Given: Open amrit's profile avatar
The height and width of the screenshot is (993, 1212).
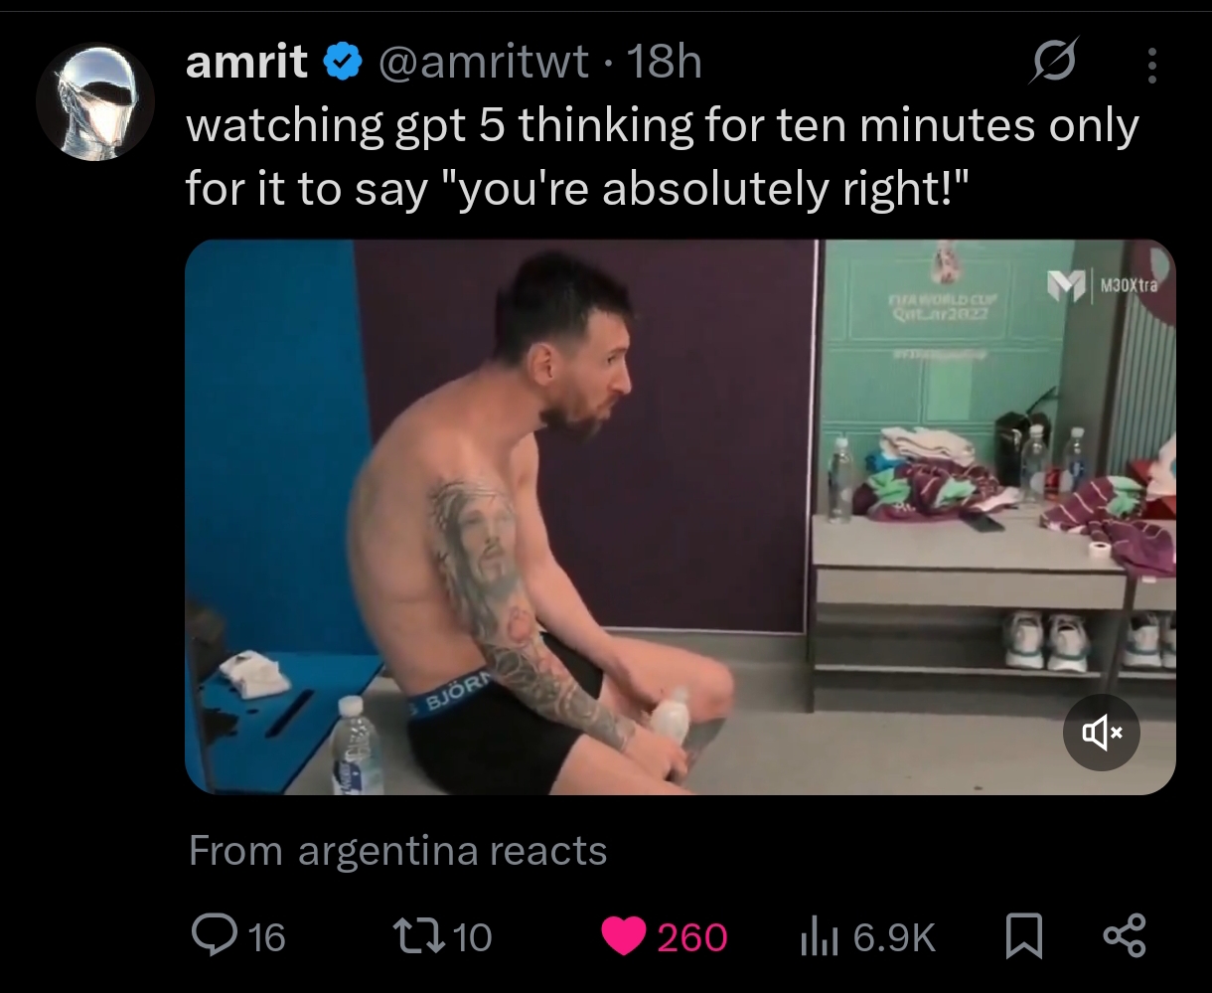Looking at the screenshot, I should (x=95, y=100).
